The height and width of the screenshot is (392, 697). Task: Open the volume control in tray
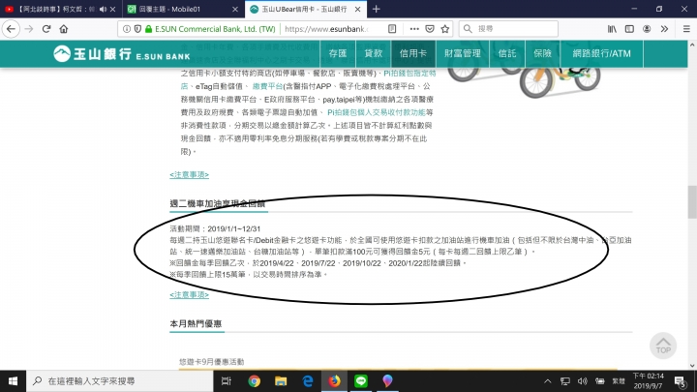pos(583,381)
